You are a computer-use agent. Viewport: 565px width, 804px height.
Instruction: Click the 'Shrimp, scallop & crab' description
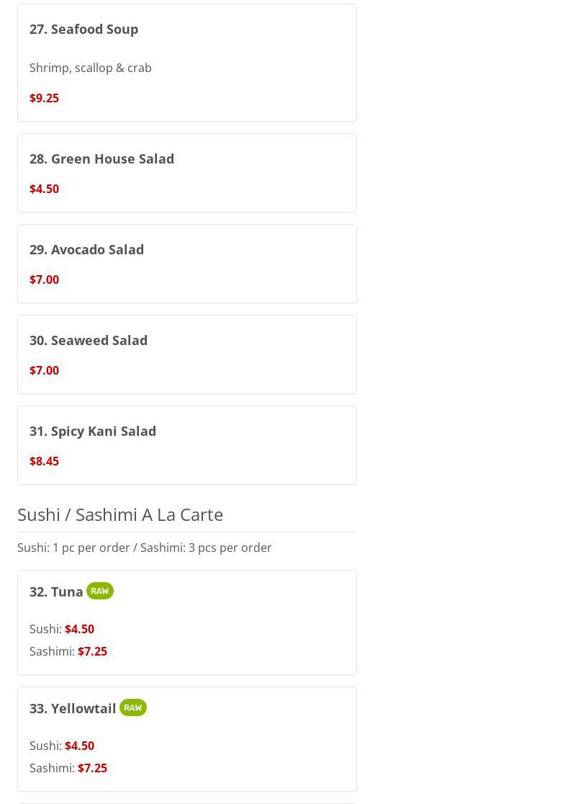[91, 68]
